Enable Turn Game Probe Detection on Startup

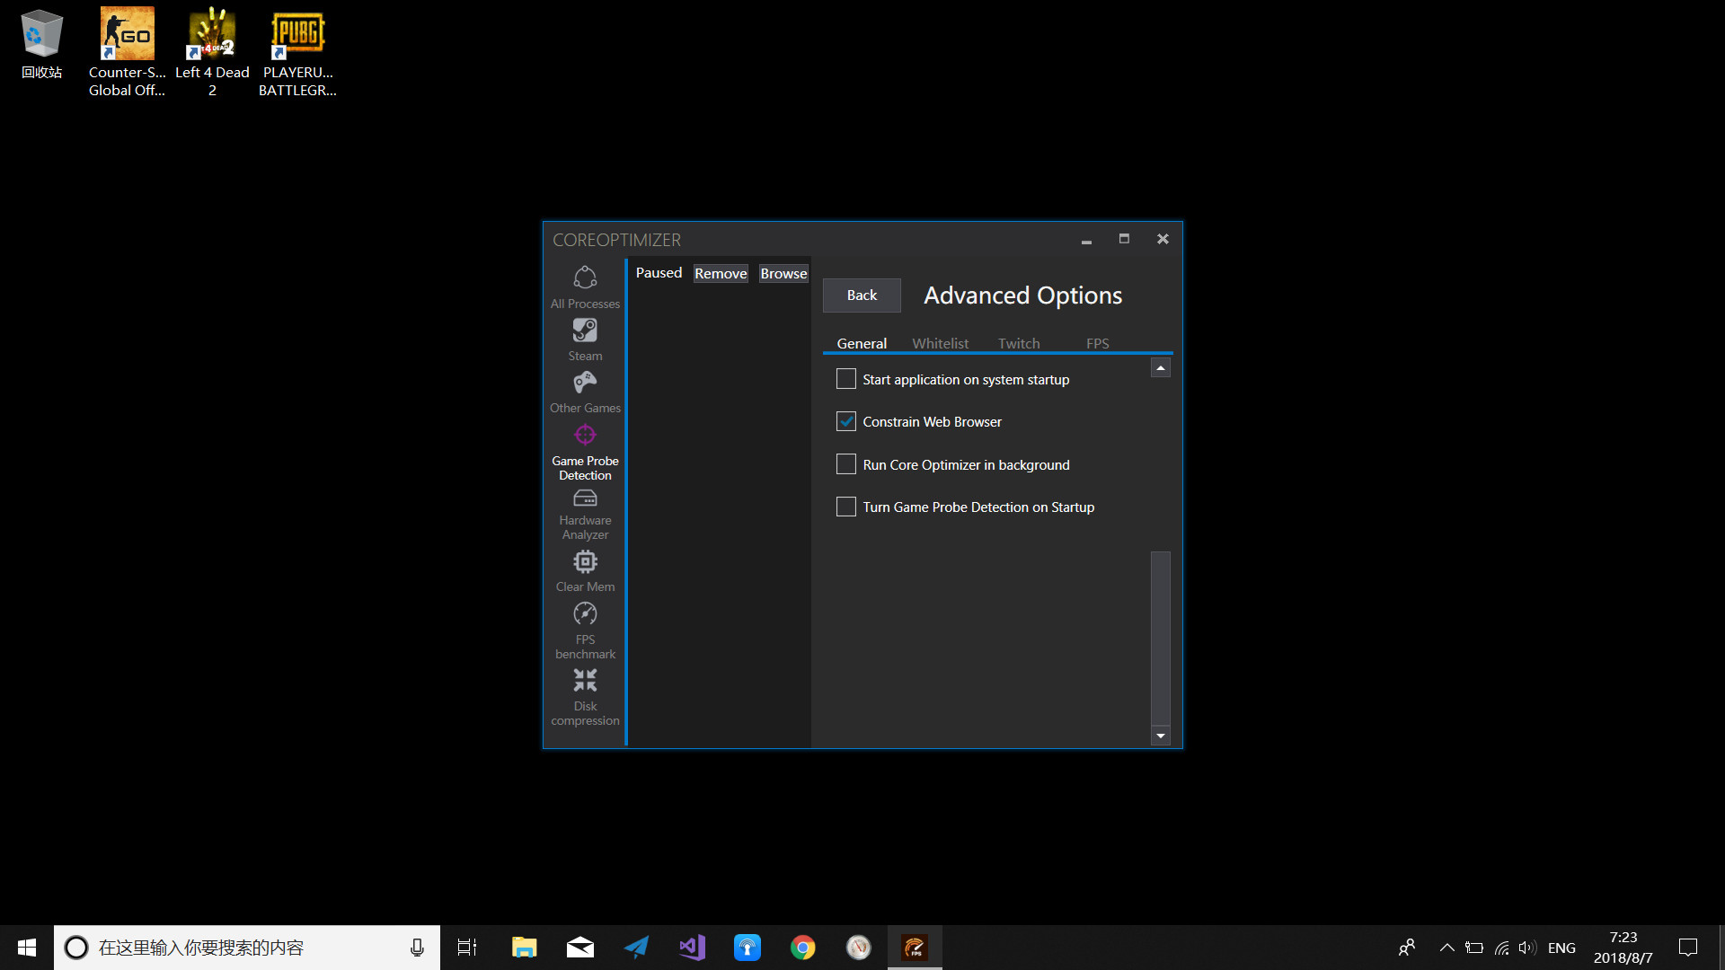(x=846, y=506)
